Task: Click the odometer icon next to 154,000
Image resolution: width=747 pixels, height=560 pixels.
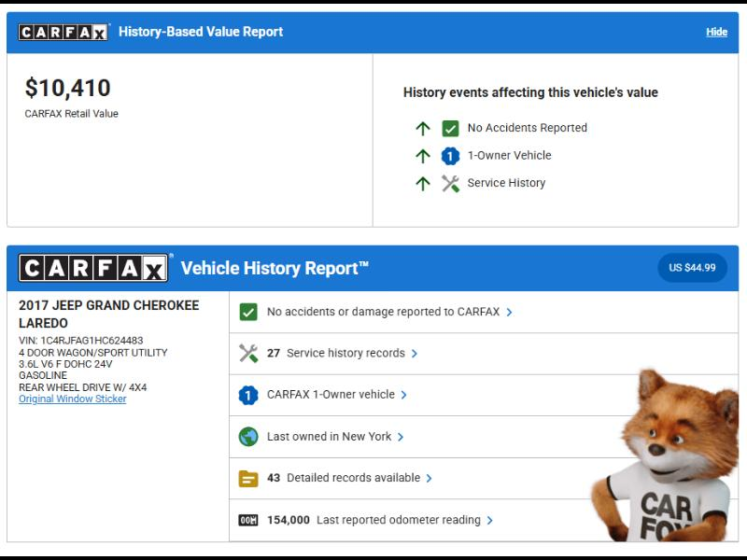Action: (248, 520)
